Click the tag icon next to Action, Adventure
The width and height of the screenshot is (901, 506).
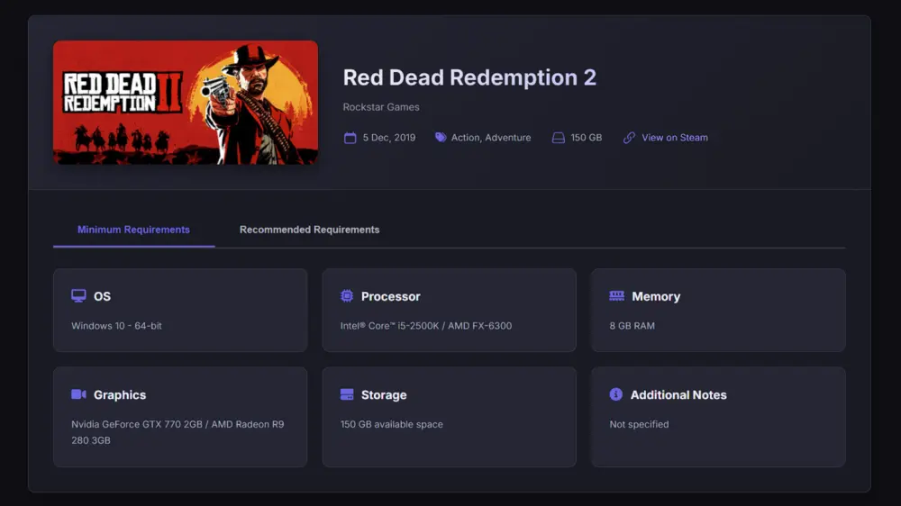click(441, 138)
